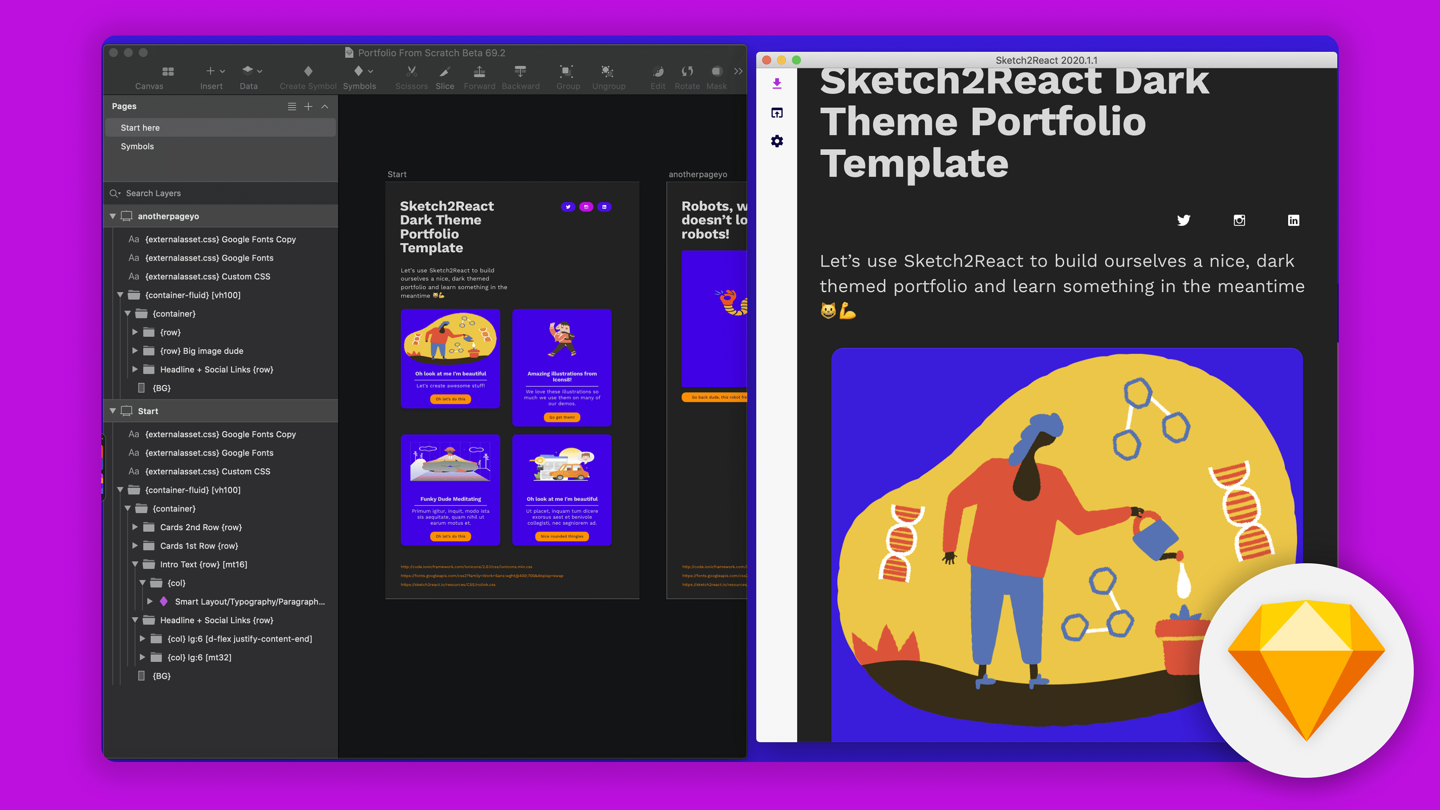Click the LinkedIn icon in preview
Viewport: 1440px width, 810px height.
tap(1293, 220)
